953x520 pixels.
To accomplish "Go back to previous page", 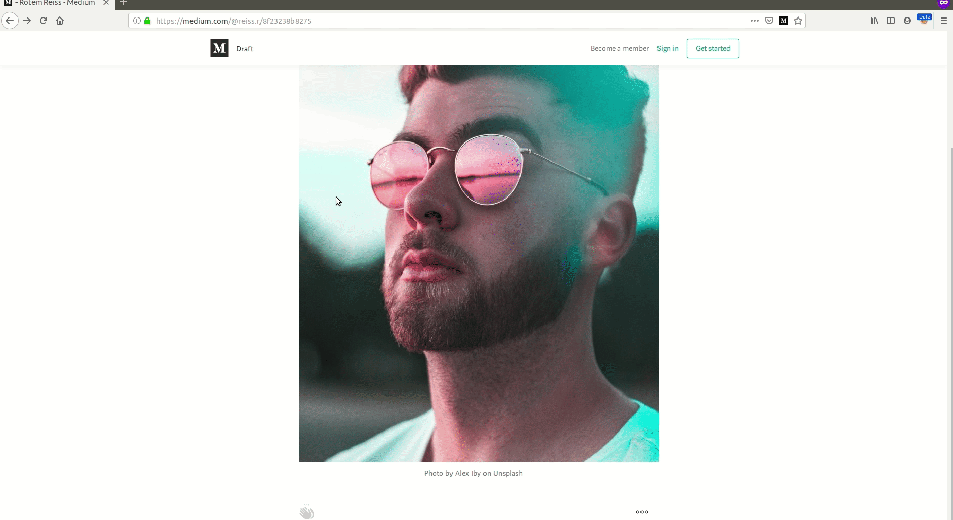I will pyautogui.click(x=10, y=21).
